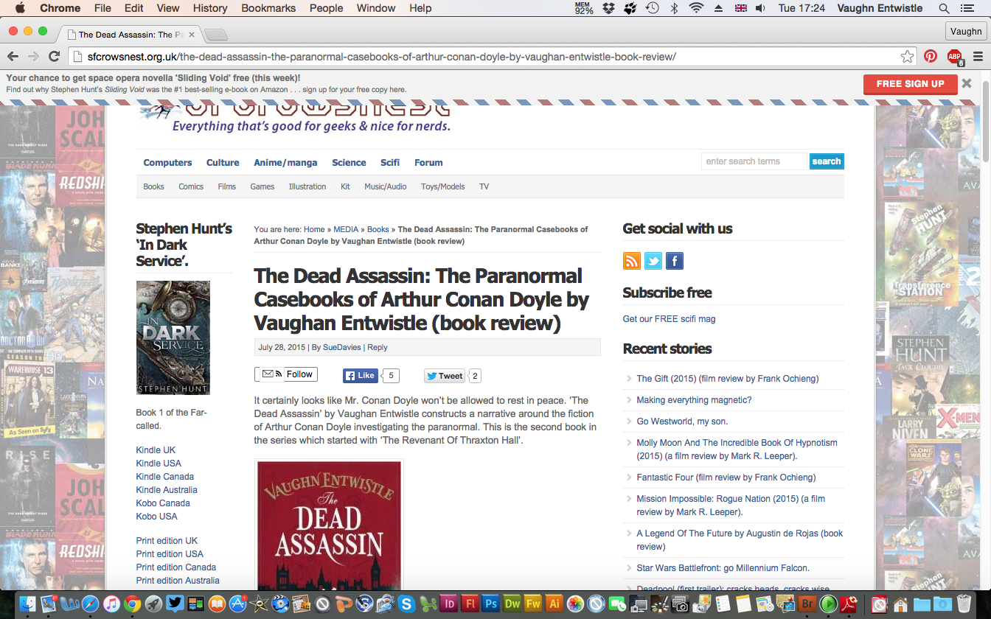Open the Twitter app in the Dock
The width and height of the screenshot is (991, 619).
point(175,604)
